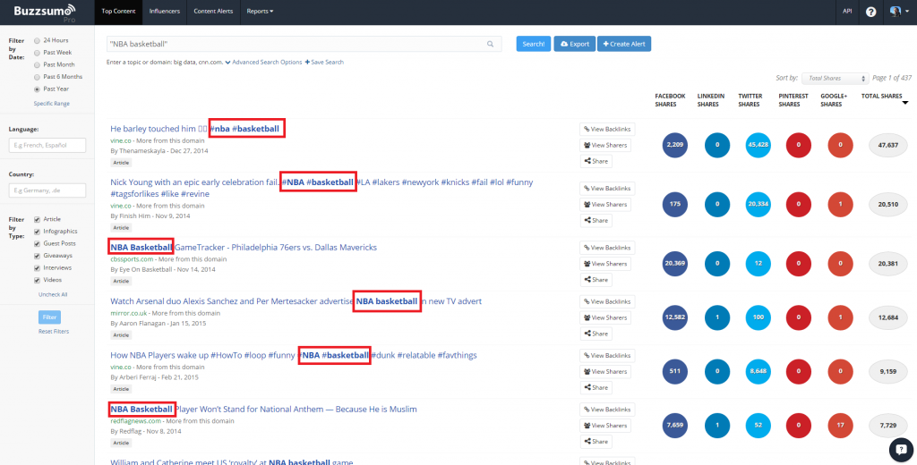Screen dimensions: 917x465
Task: Click the Facebook shares bubble showing 2,209
Action: (x=675, y=145)
